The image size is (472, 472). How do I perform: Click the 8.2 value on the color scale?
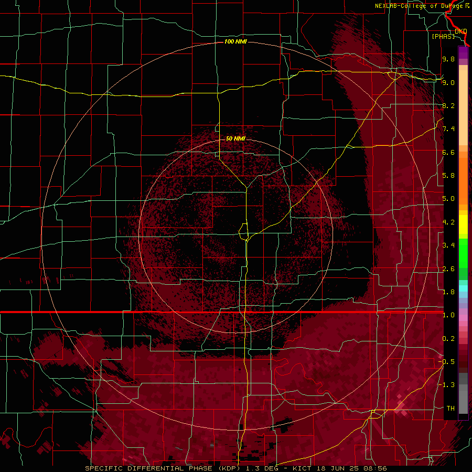[448, 105]
